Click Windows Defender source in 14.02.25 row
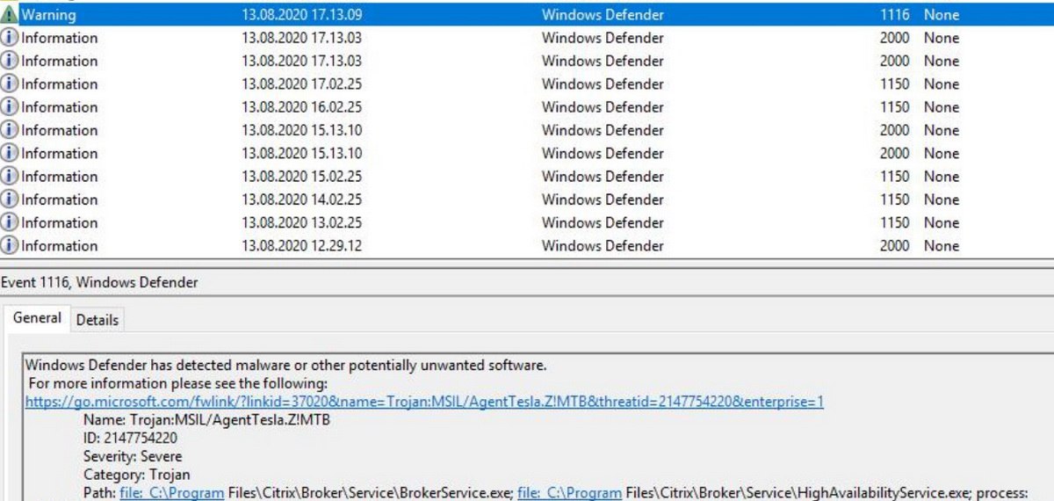Screen dimensions: 1054x501 coord(603,200)
